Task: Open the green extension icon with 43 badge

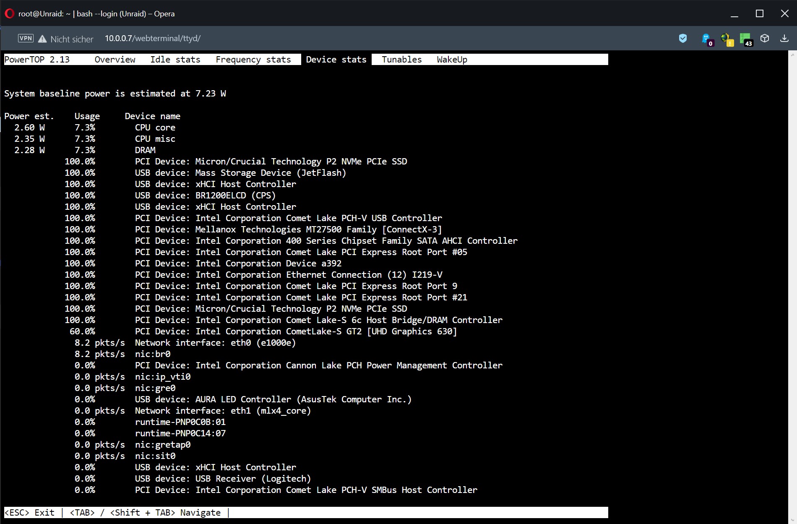Action: click(746, 39)
